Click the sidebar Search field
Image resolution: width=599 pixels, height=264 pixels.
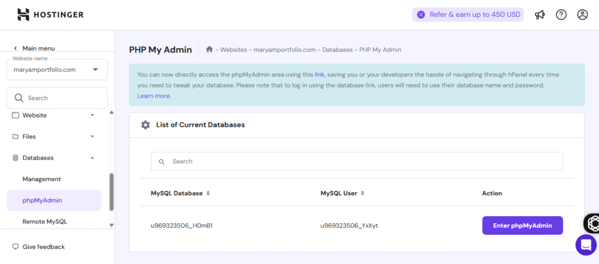(x=57, y=98)
